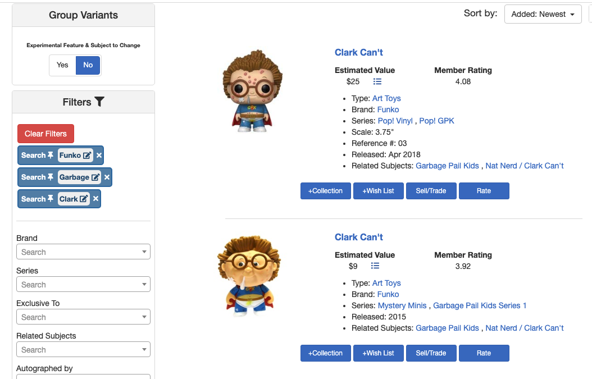Expand the Series filter dropdown
Viewport: 592px width, 379px height.
tap(84, 284)
